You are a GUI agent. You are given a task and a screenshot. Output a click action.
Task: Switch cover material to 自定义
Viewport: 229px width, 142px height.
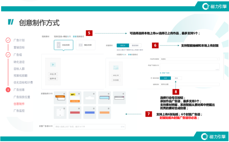click(x=123, y=45)
